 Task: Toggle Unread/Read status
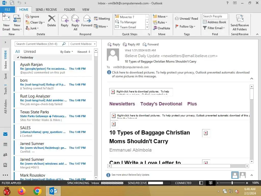pyautogui.click(x=186, y=18)
